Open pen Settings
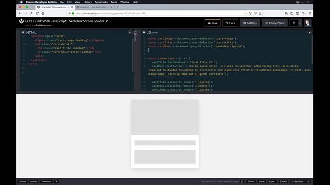 250,23
